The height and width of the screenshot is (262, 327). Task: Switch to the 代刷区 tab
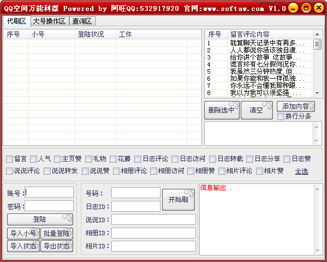pos(17,21)
